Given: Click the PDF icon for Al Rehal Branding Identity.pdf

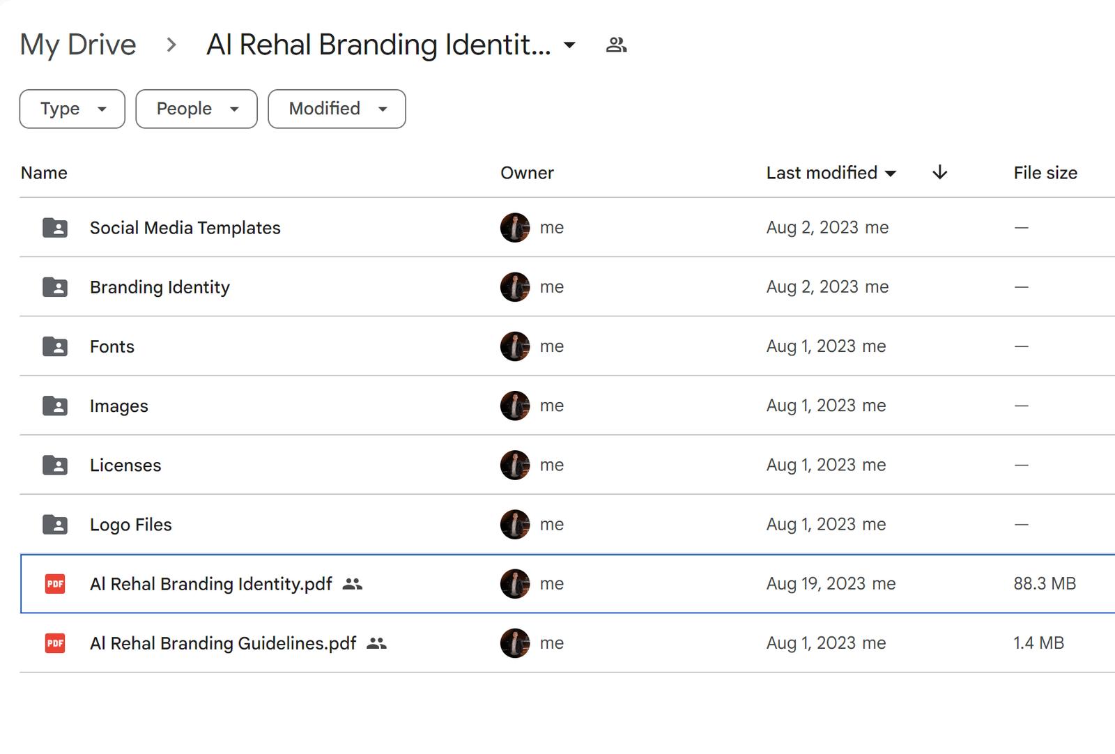Looking at the screenshot, I should (55, 583).
